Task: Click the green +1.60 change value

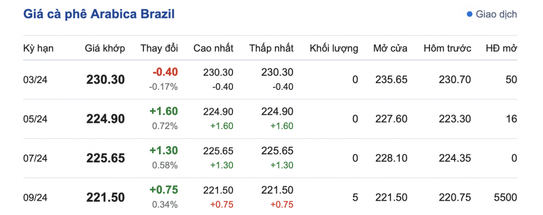Action: coord(164,112)
